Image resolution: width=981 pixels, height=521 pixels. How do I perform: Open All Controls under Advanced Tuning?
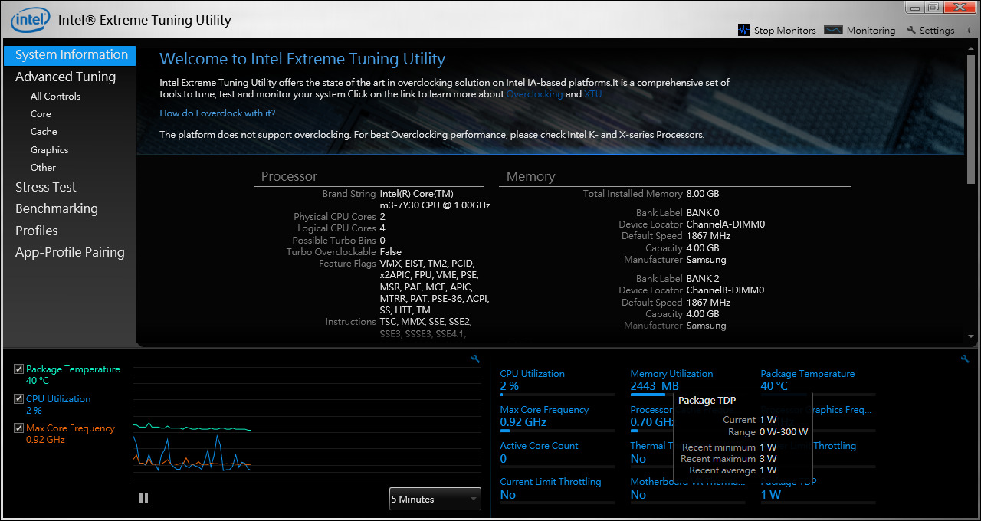[x=55, y=97]
